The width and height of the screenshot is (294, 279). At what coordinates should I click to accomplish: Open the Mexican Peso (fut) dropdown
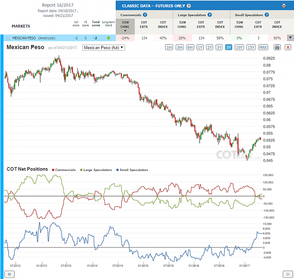click(103, 47)
